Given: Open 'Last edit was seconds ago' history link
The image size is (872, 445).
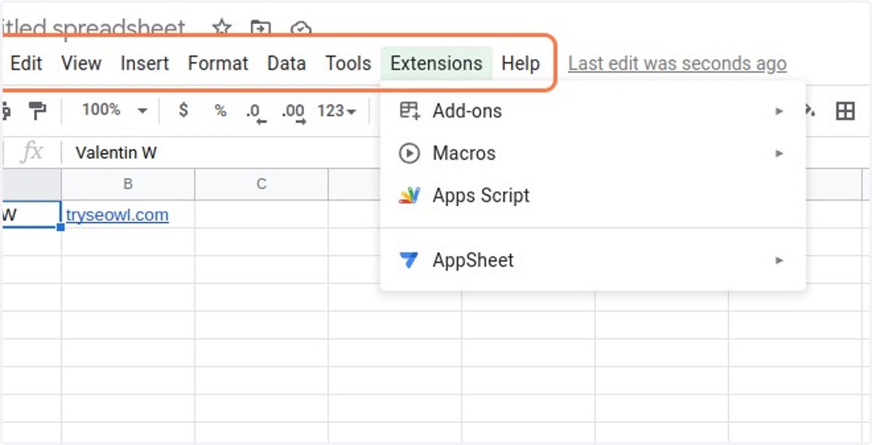Looking at the screenshot, I should 677,64.
